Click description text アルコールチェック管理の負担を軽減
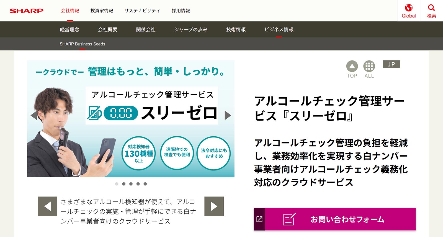443x237 pixels. coord(331,162)
